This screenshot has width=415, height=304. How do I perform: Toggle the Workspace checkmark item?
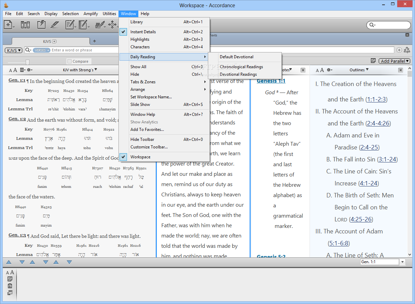tap(164, 157)
